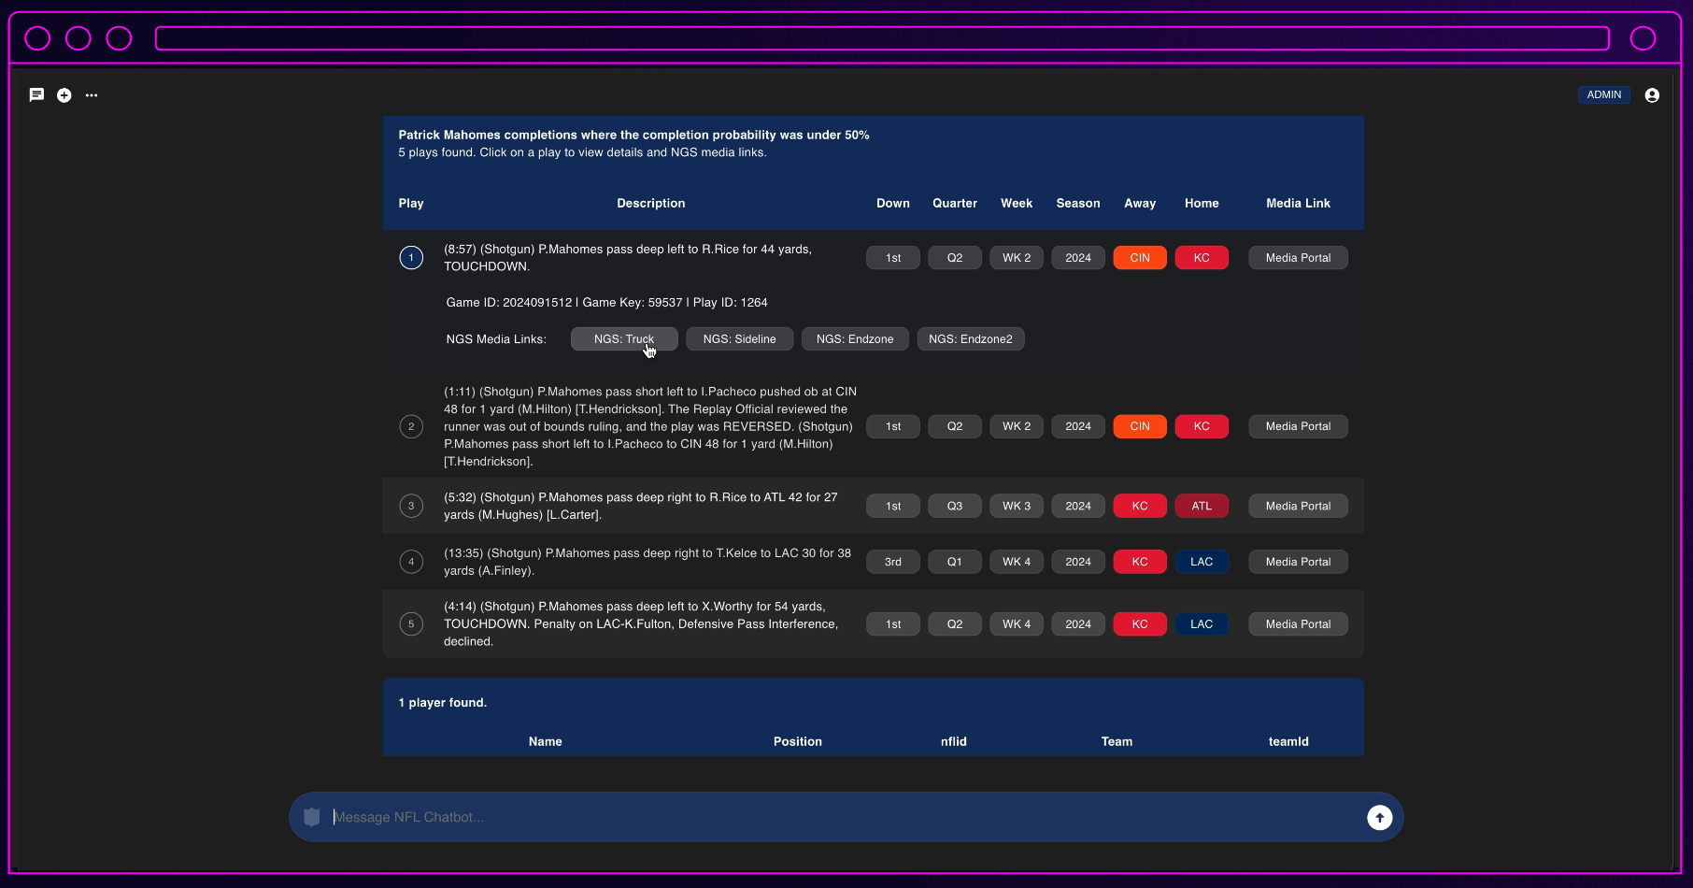This screenshot has width=1693, height=888.
Task: Click the Q1 quarter tag
Action: (955, 562)
